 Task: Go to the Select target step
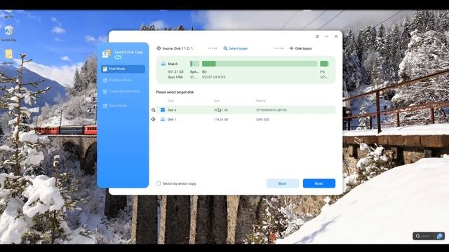pos(236,48)
